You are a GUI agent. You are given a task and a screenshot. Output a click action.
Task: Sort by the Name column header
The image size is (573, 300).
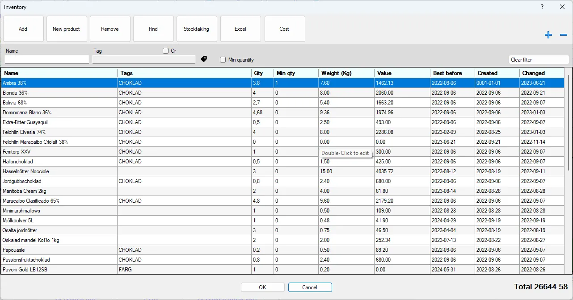coord(59,73)
